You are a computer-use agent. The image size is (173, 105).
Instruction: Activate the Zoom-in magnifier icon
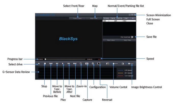(x=81, y=64)
